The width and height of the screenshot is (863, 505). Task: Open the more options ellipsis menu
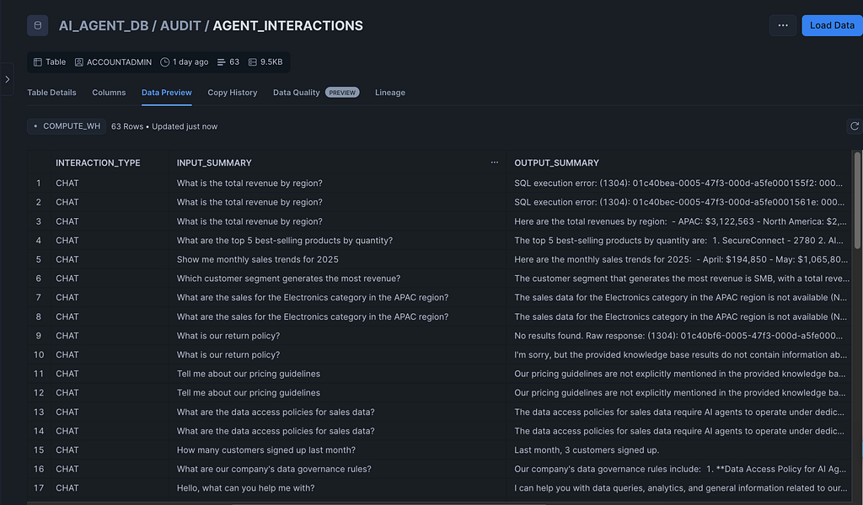click(783, 25)
